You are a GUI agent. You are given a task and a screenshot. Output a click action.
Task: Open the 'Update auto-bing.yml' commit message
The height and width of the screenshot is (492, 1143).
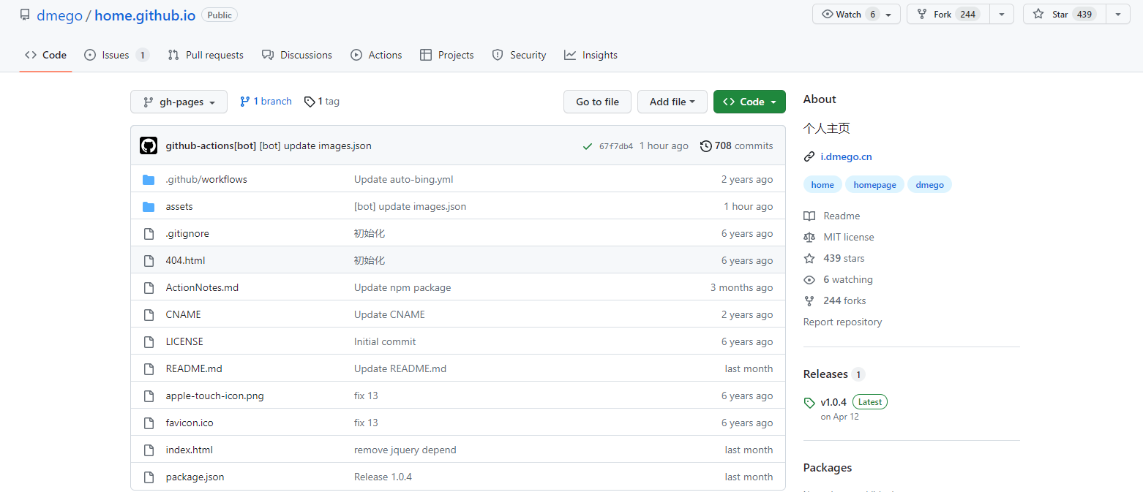(x=404, y=180)
